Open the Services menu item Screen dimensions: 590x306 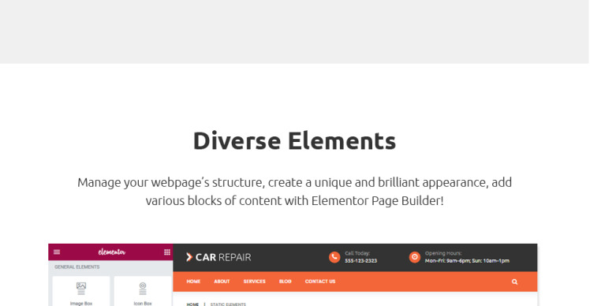(x=254, y=282)
